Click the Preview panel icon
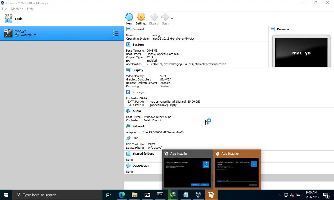This screenshot has height=200, width=334. click(x=273, y=29)
